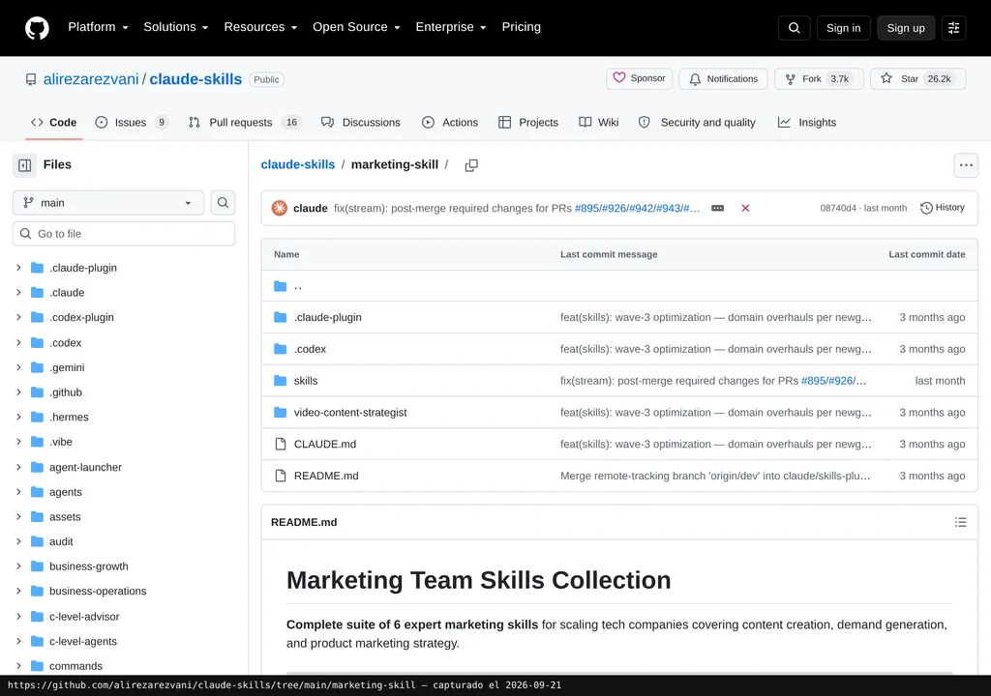
Task: Open Security and quality tab
Action: click(x=697, y=123)
